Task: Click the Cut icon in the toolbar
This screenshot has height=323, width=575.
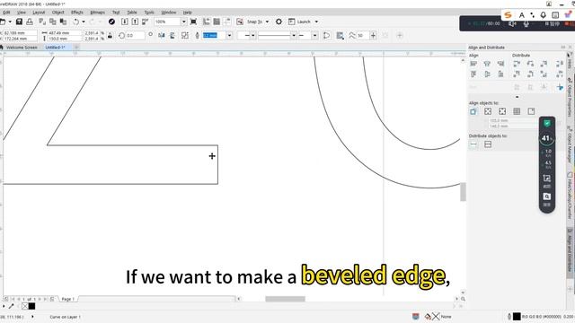Action: (42, 22)
